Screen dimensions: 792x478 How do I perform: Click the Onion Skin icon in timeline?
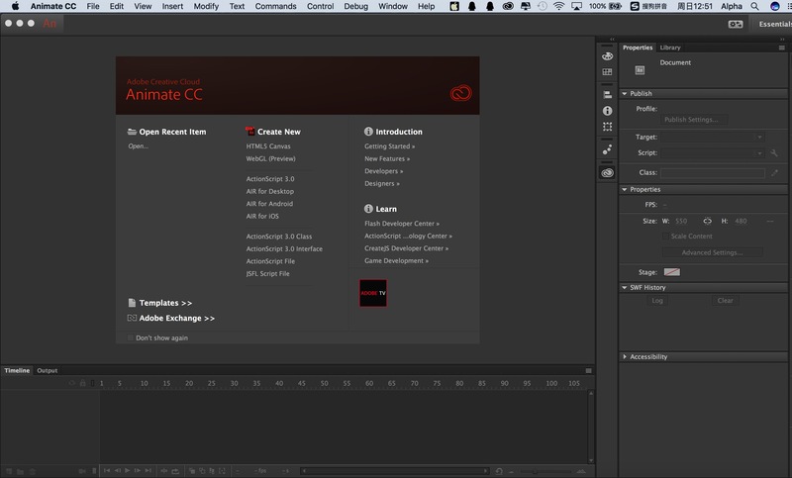click(x=192, y=471)
